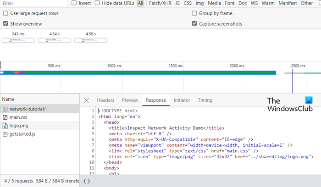Uncheck the Show overview option
This screenshot has height=187, width=321.
click(6, 23)
